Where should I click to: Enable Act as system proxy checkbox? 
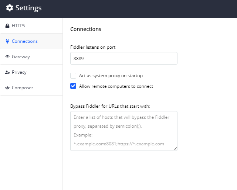click(73, 76)
